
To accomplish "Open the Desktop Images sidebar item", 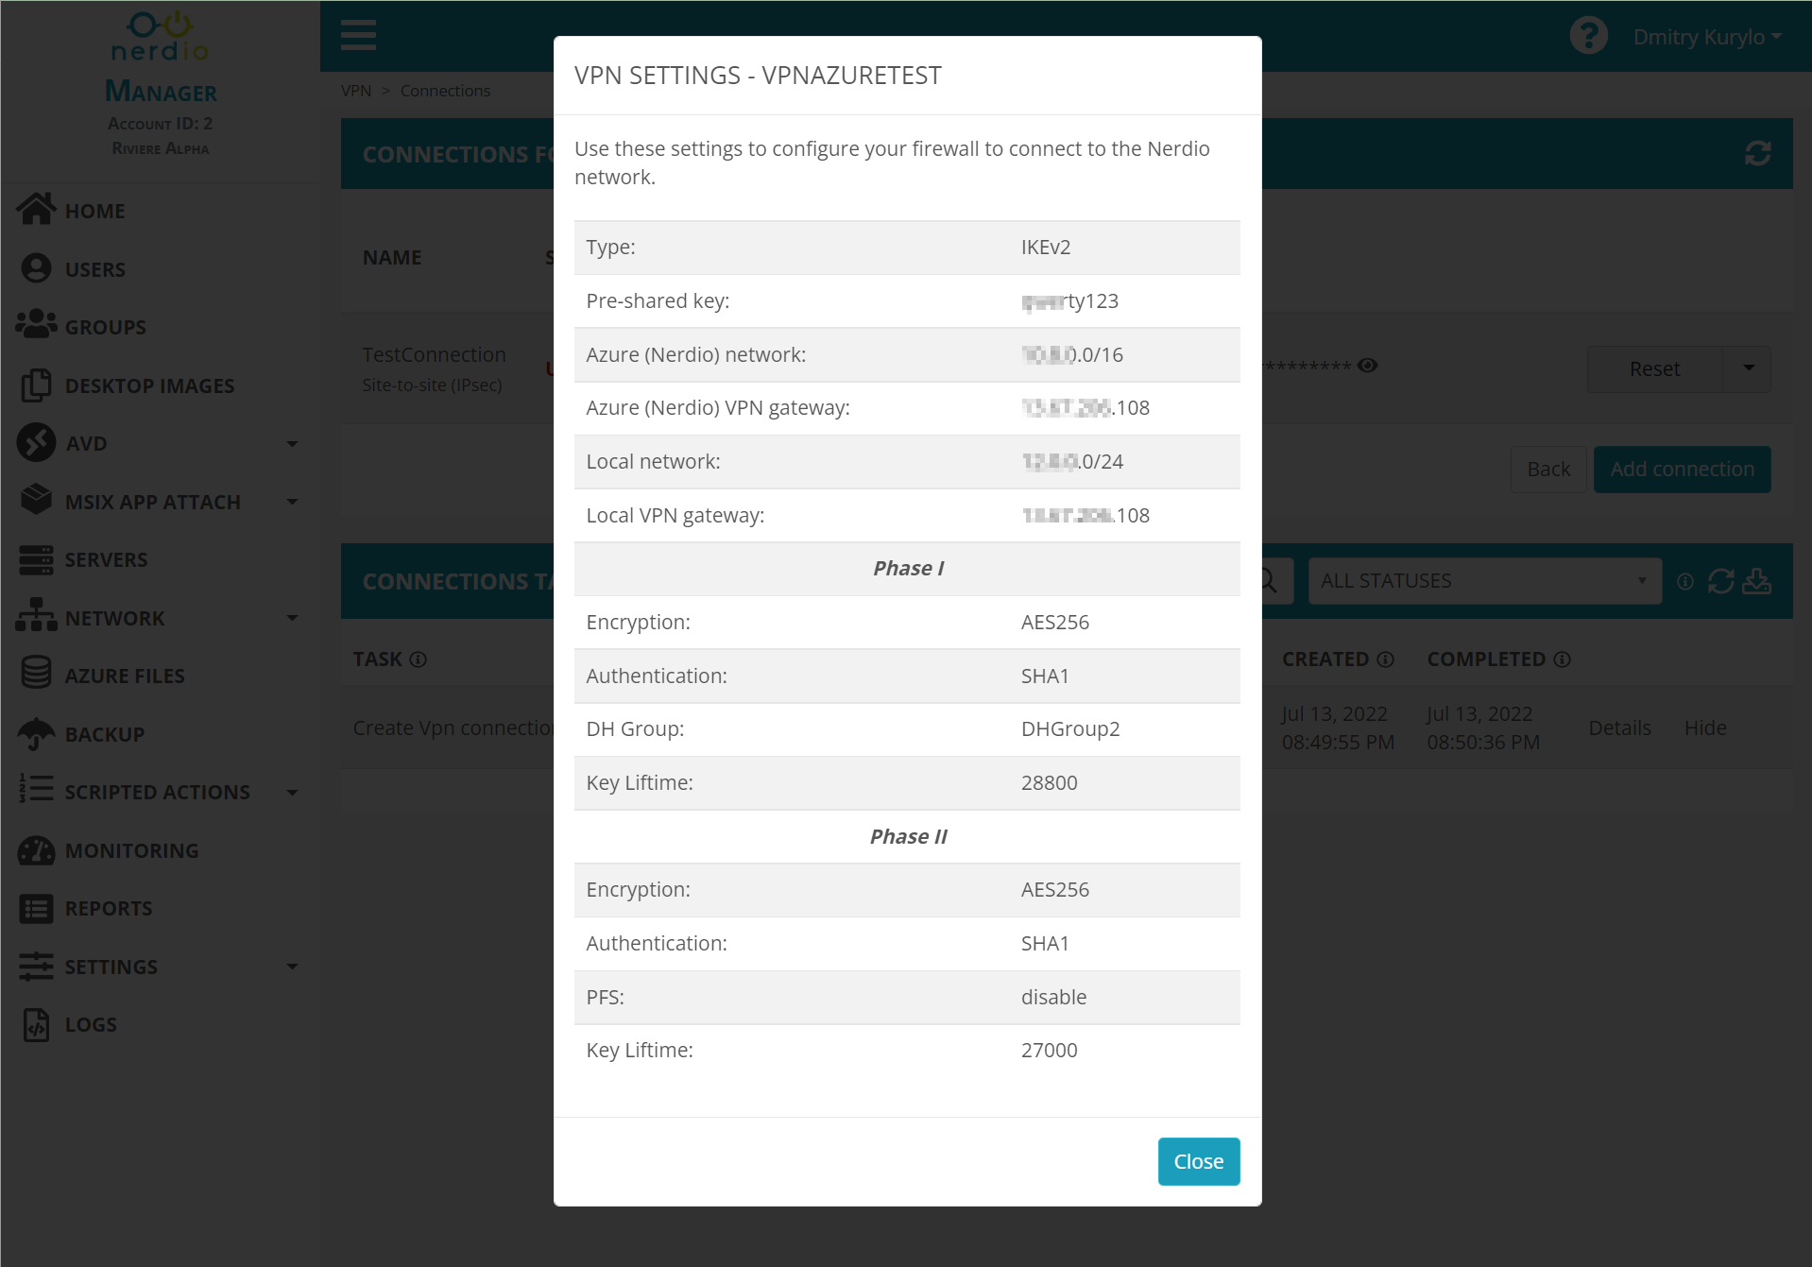I will pos(149,385).
